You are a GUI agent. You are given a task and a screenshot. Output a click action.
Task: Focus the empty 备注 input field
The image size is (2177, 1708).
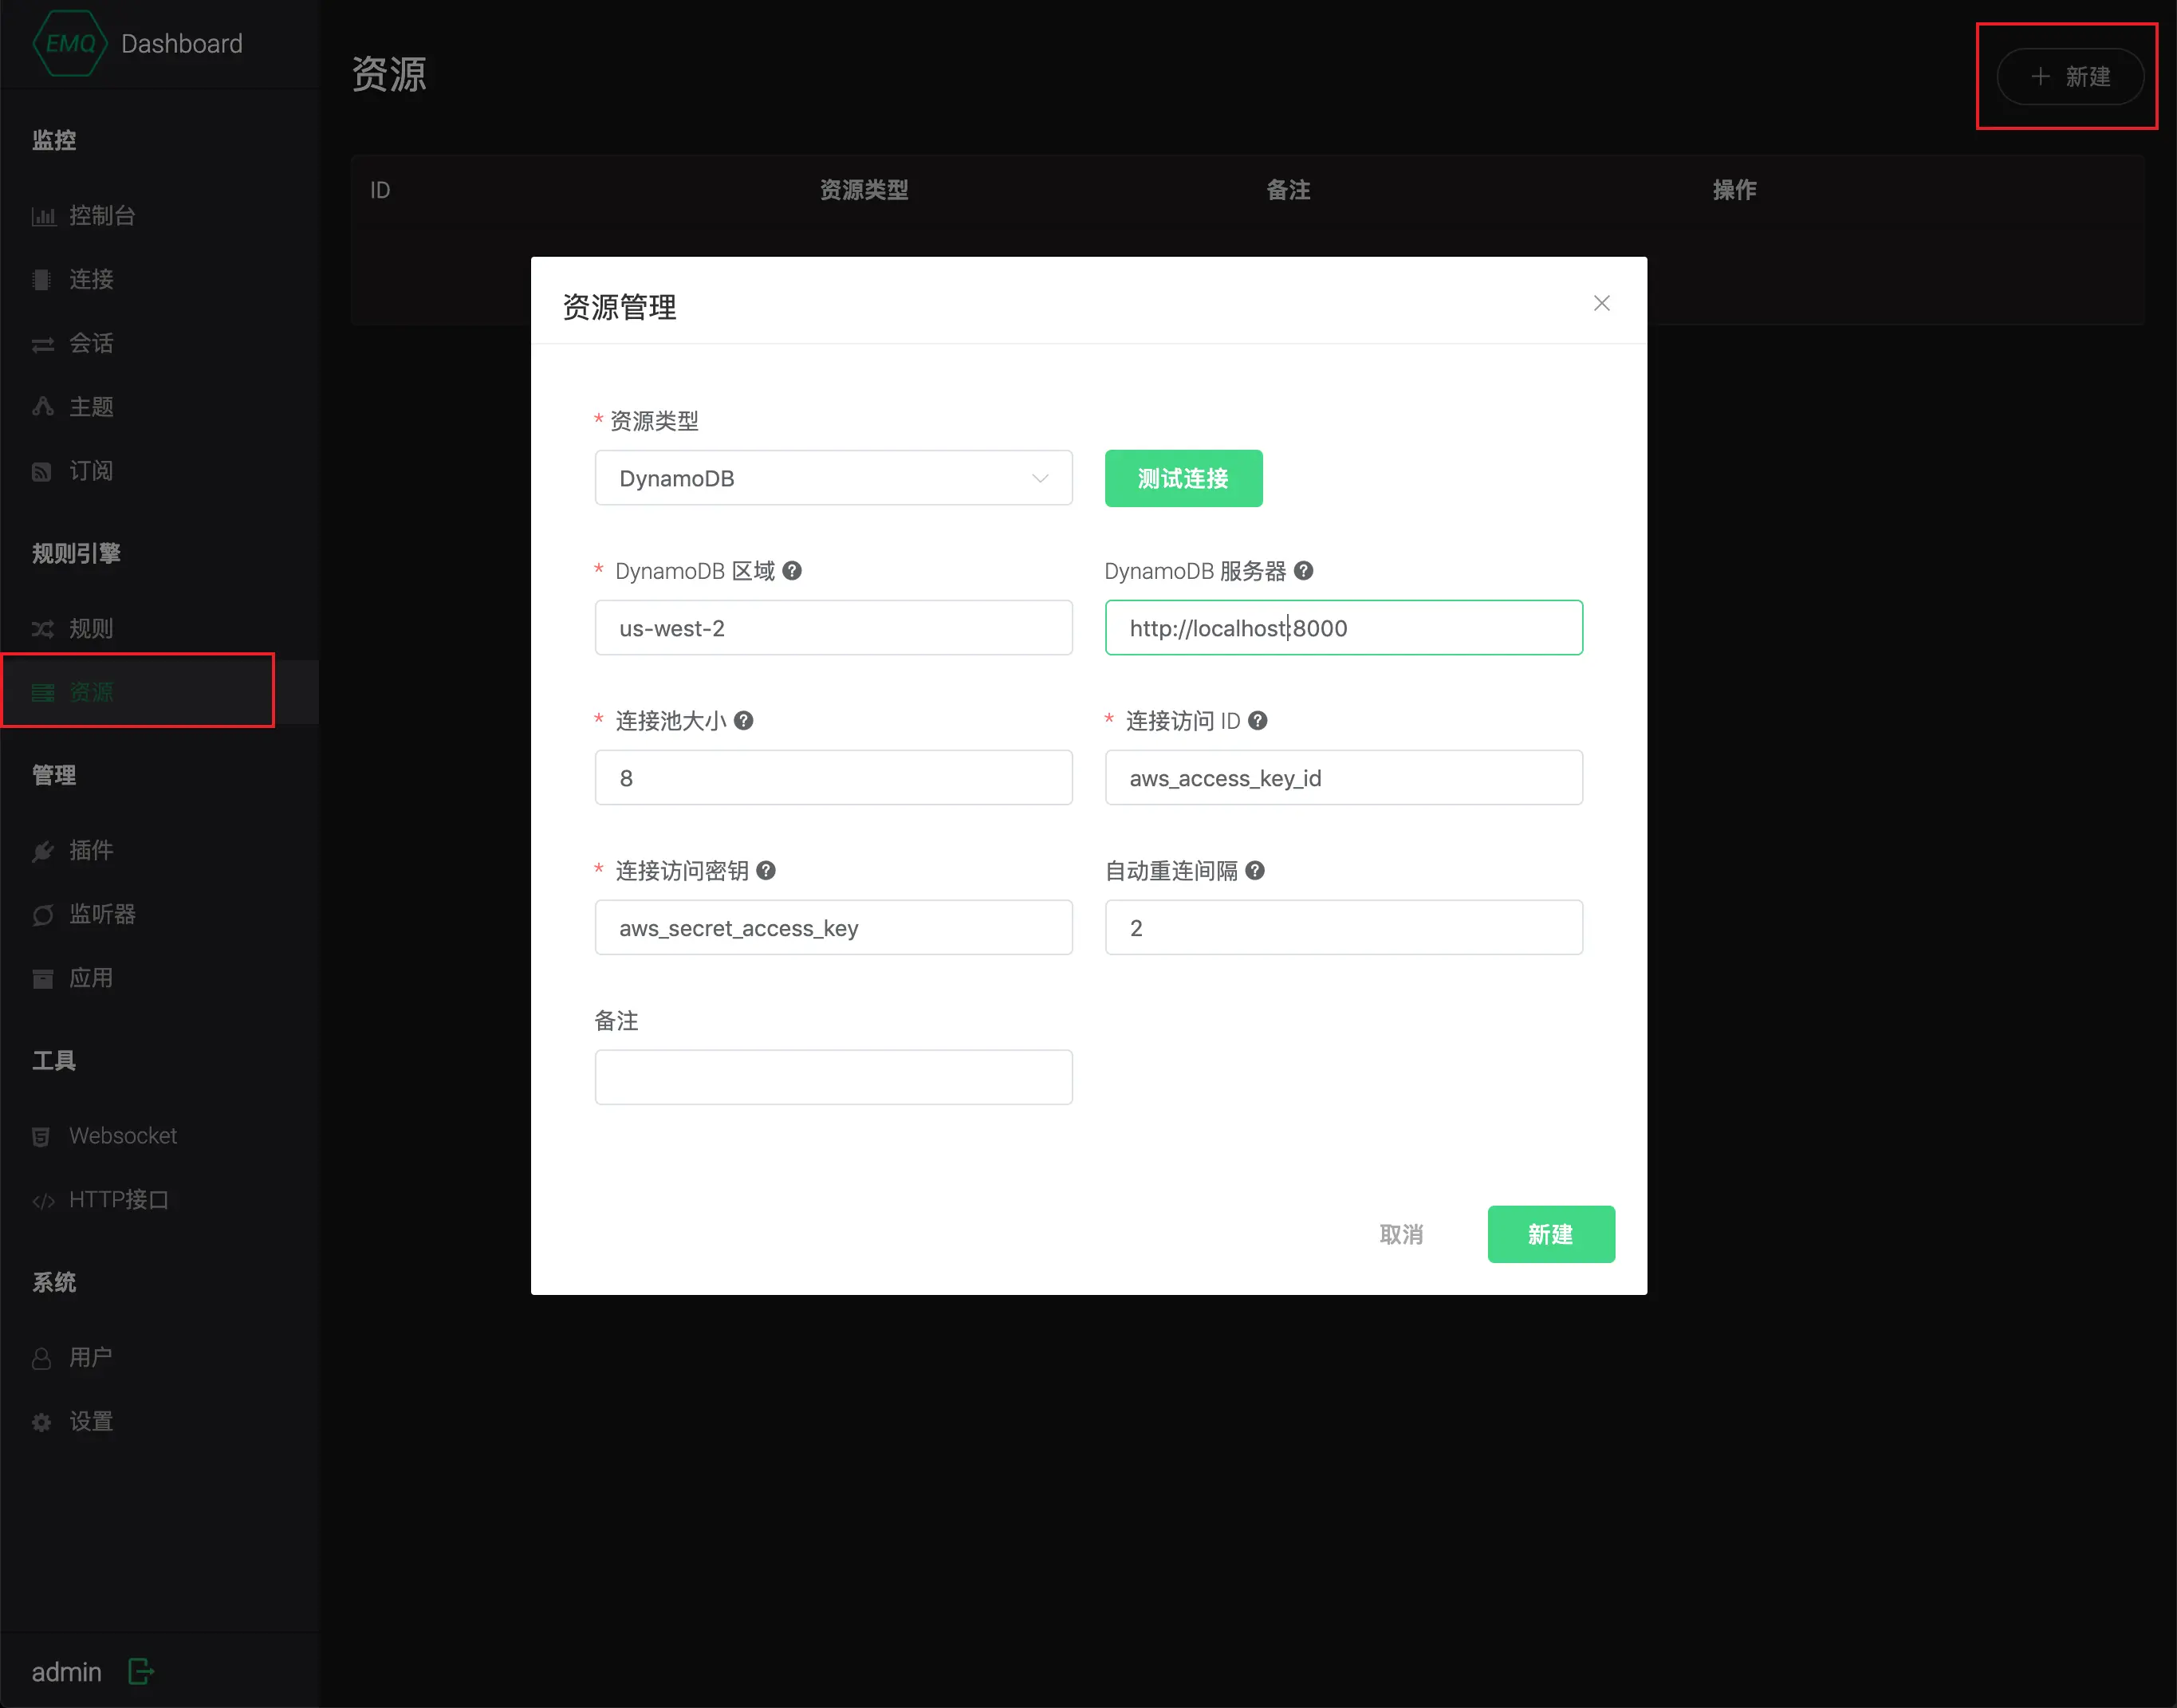click(x=833, y=1077)
